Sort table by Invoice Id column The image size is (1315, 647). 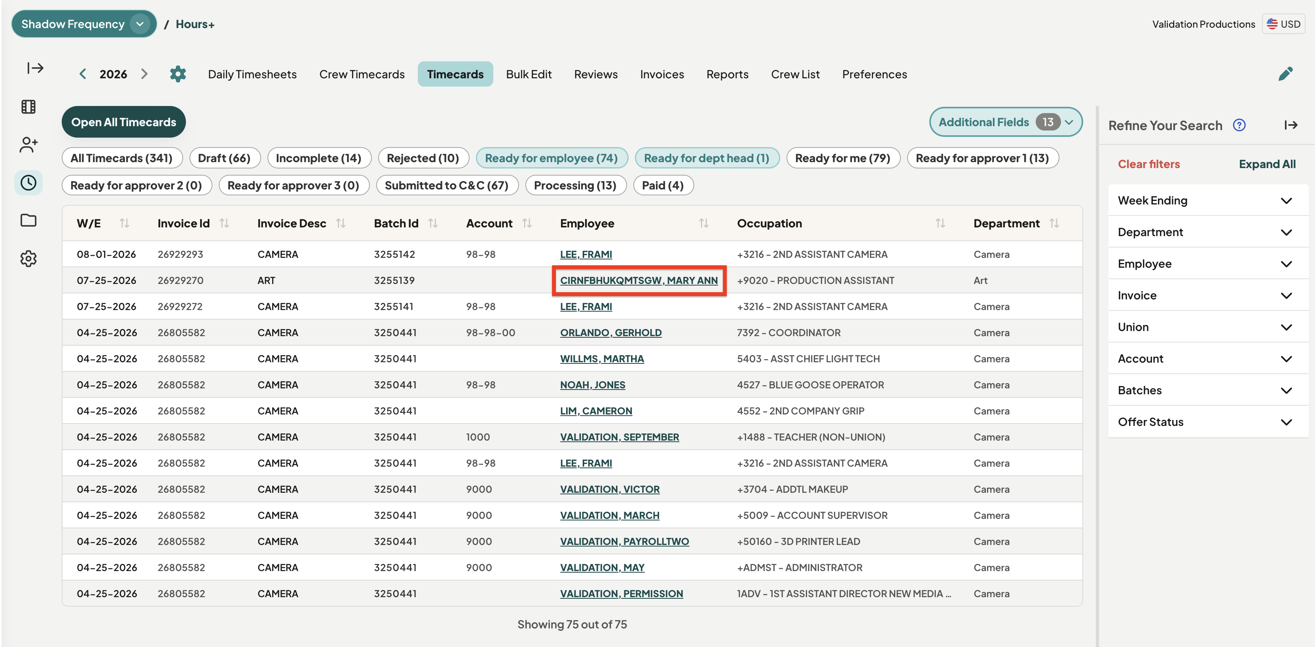[224, 223]
